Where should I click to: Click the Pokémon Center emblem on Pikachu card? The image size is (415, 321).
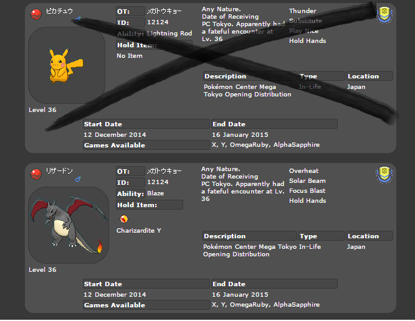(384, 15)
